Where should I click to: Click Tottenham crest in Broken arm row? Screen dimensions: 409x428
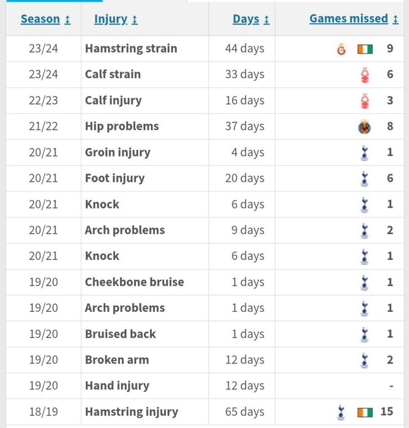pyautogui.click(x=364, y=361)
